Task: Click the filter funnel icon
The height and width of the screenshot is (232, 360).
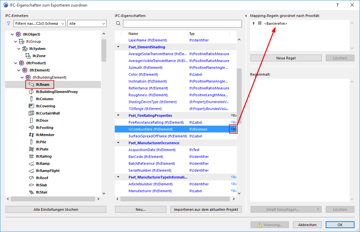Action: [x=9, y=23]
